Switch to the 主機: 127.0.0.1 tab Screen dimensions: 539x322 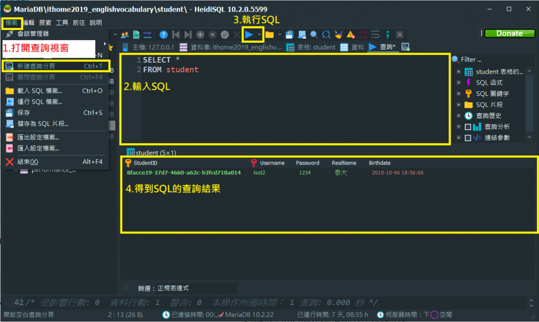coord(148,47)
